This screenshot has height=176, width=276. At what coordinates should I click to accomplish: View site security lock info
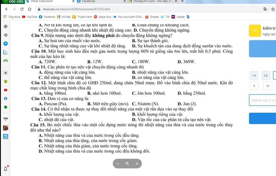tap(39, 9)
